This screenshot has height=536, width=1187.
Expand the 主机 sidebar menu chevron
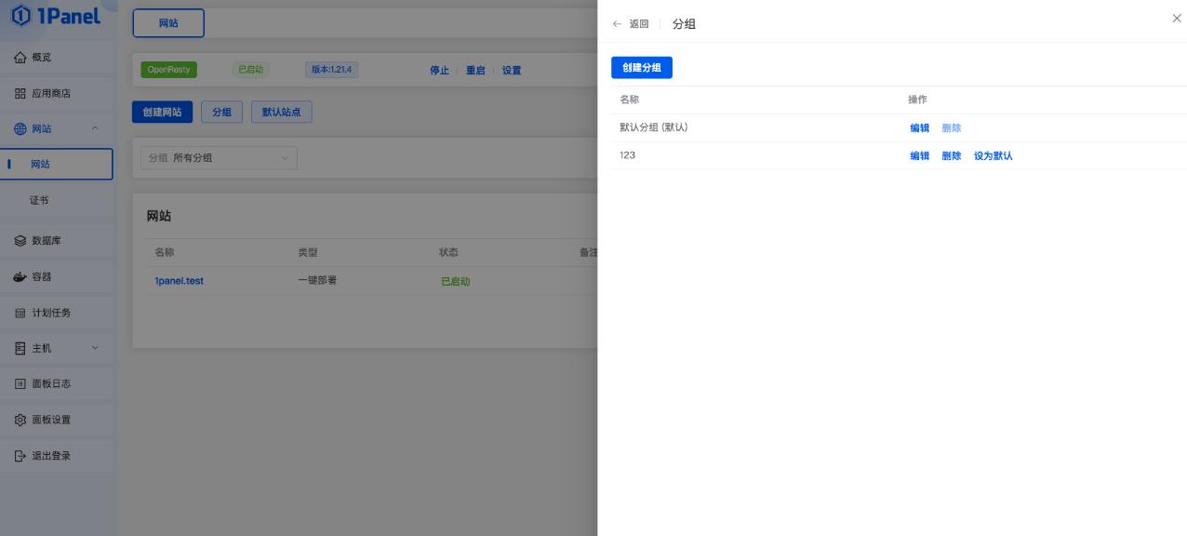(95, 348)
